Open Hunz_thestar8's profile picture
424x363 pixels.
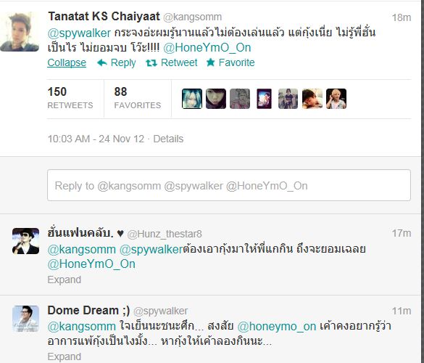[25, 241]
